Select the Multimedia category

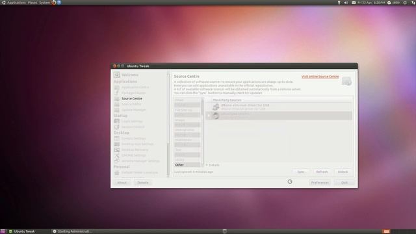(x=187, y=140)
